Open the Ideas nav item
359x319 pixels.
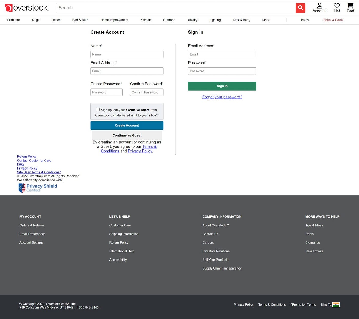(x=305, y=20)
